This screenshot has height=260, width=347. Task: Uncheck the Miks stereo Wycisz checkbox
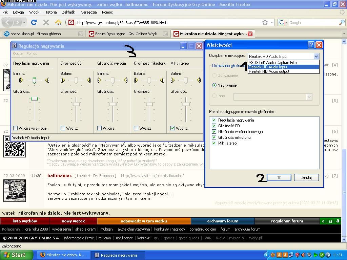click(x=173, y=128)
